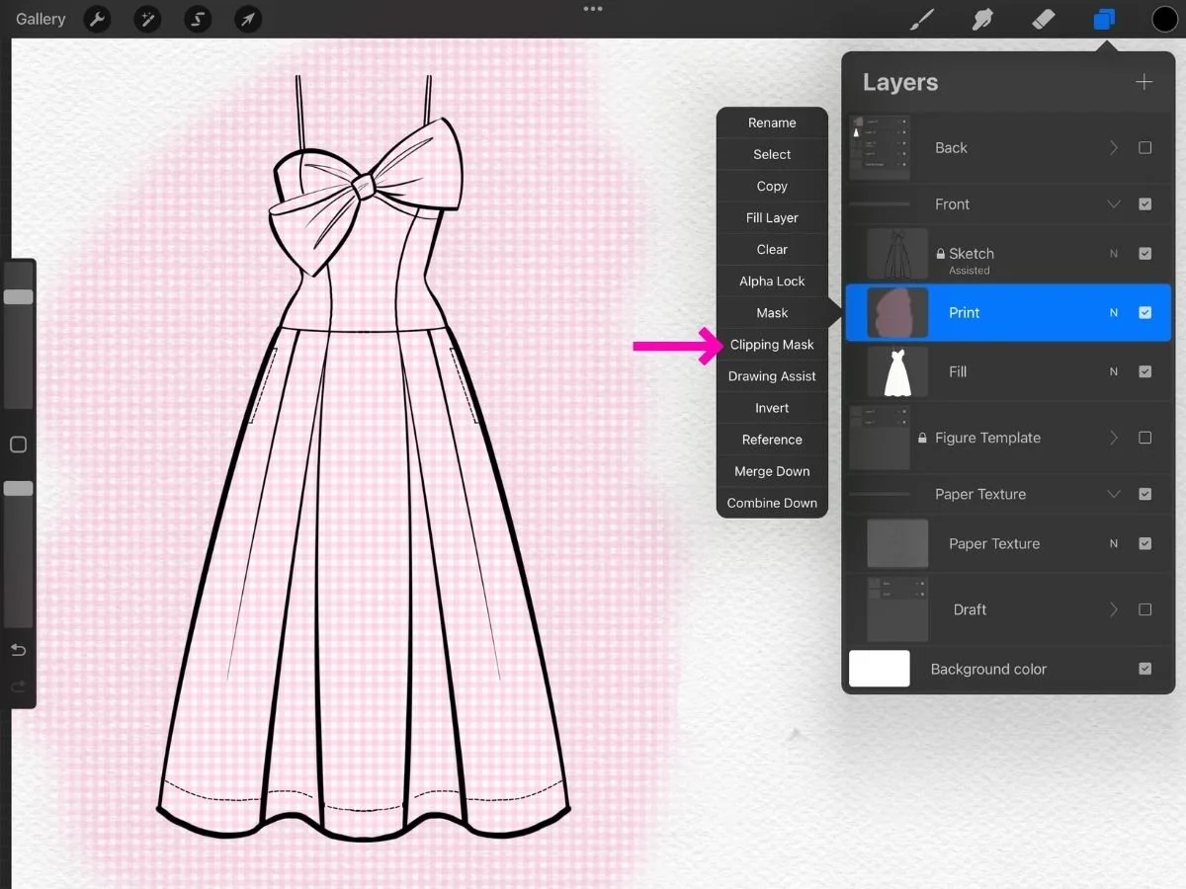The image size is (1186, 889).
Task: Choose Fill Layer option
Action: click(772, 218)
